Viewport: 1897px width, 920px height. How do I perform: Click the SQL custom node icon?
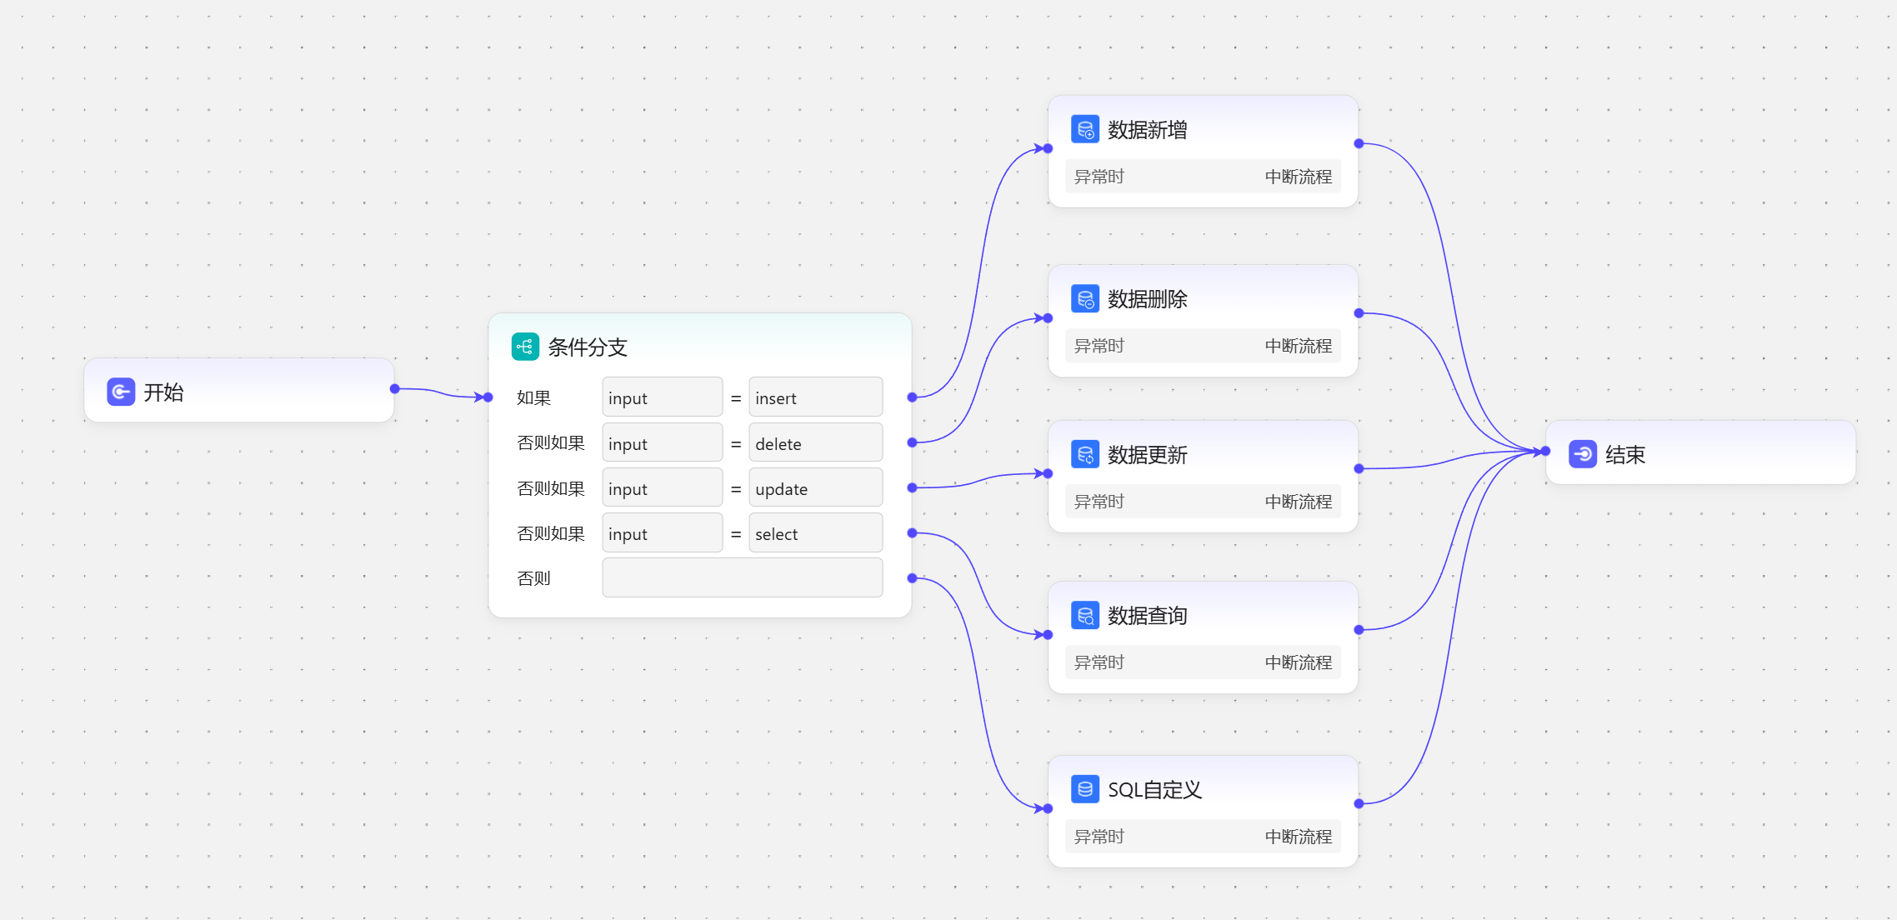click(1084, 789)
